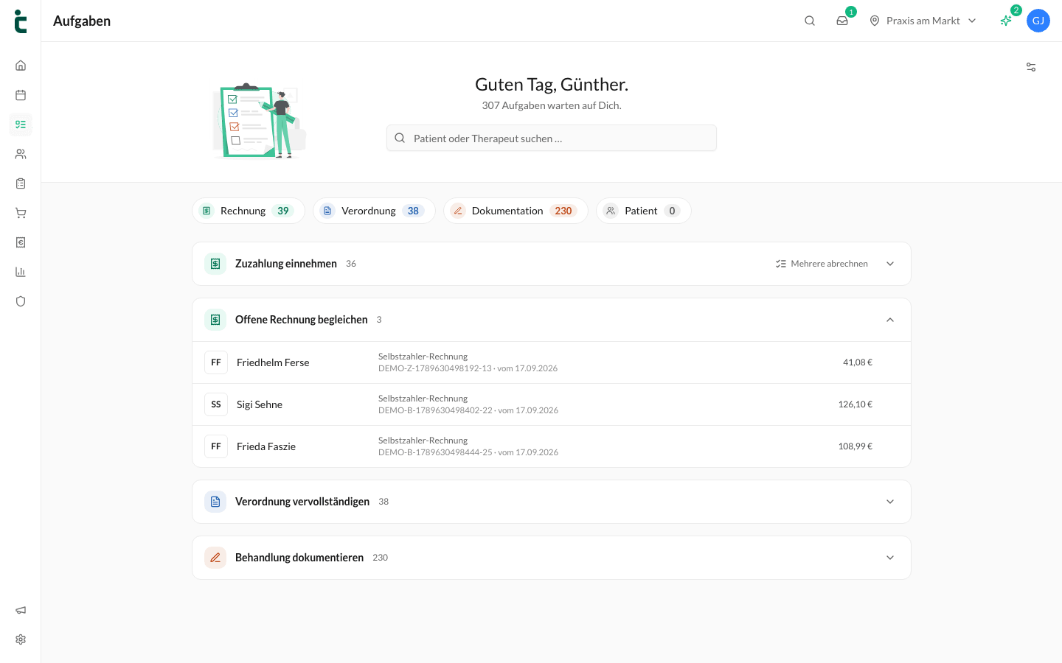Open Friedhelm Ferse invoice row
The width and height of the screenshot is (1062, 663).
coord(552,362)
